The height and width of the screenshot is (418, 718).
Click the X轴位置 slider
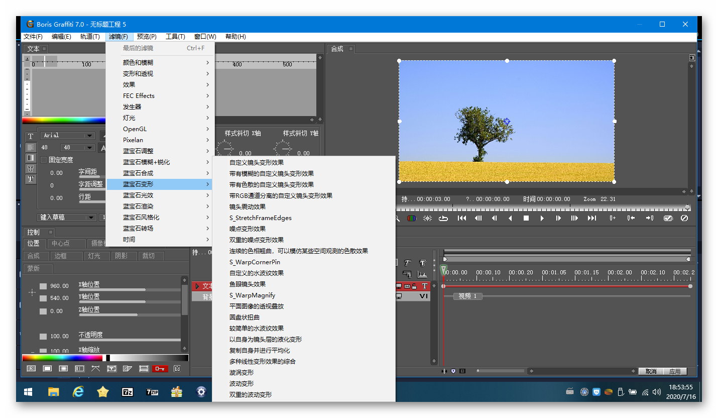[130, 289]
